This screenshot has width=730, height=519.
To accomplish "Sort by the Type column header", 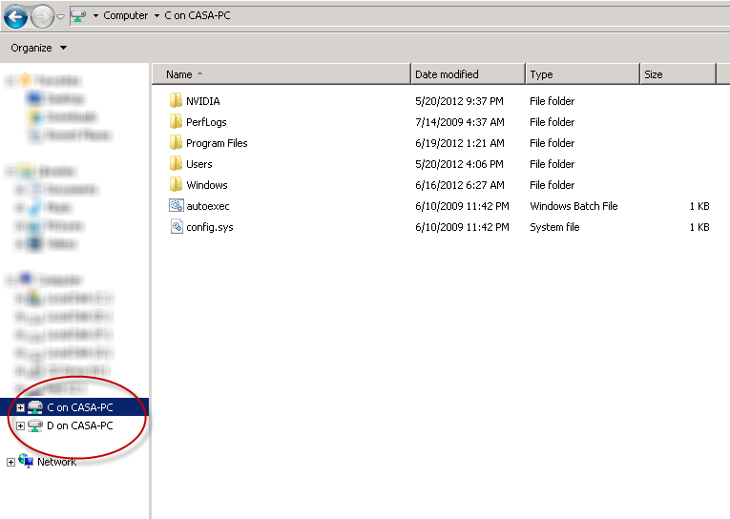I will click(x=541, y=74).
